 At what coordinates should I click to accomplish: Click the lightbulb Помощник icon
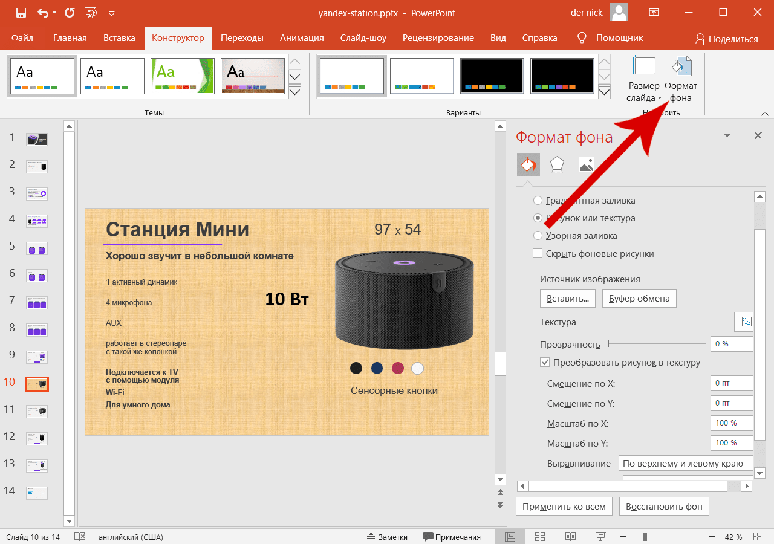pyautogui.click(x=582, y=38)
